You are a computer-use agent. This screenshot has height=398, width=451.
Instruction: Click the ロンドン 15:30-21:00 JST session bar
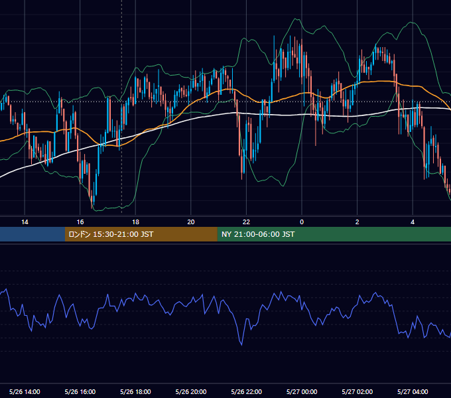[x=141, y=234]
